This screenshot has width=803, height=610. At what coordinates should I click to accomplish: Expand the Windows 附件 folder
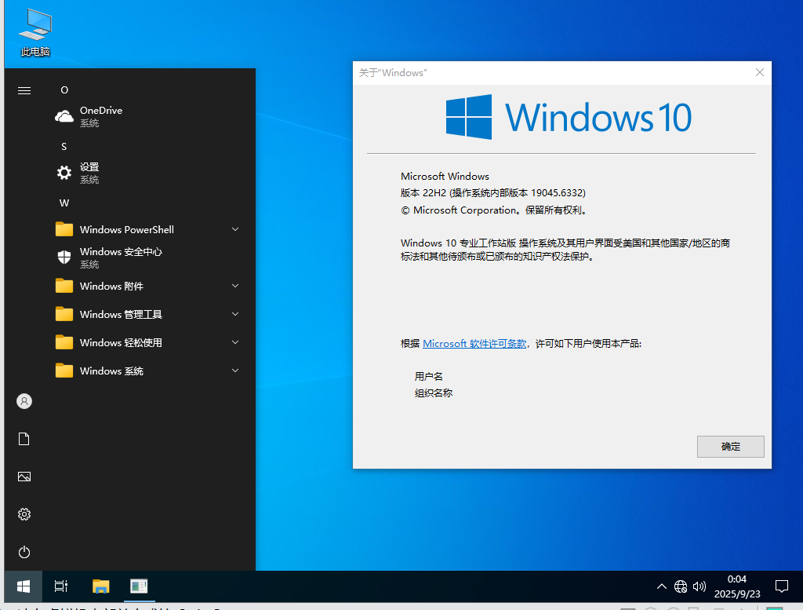pos(147,286)
